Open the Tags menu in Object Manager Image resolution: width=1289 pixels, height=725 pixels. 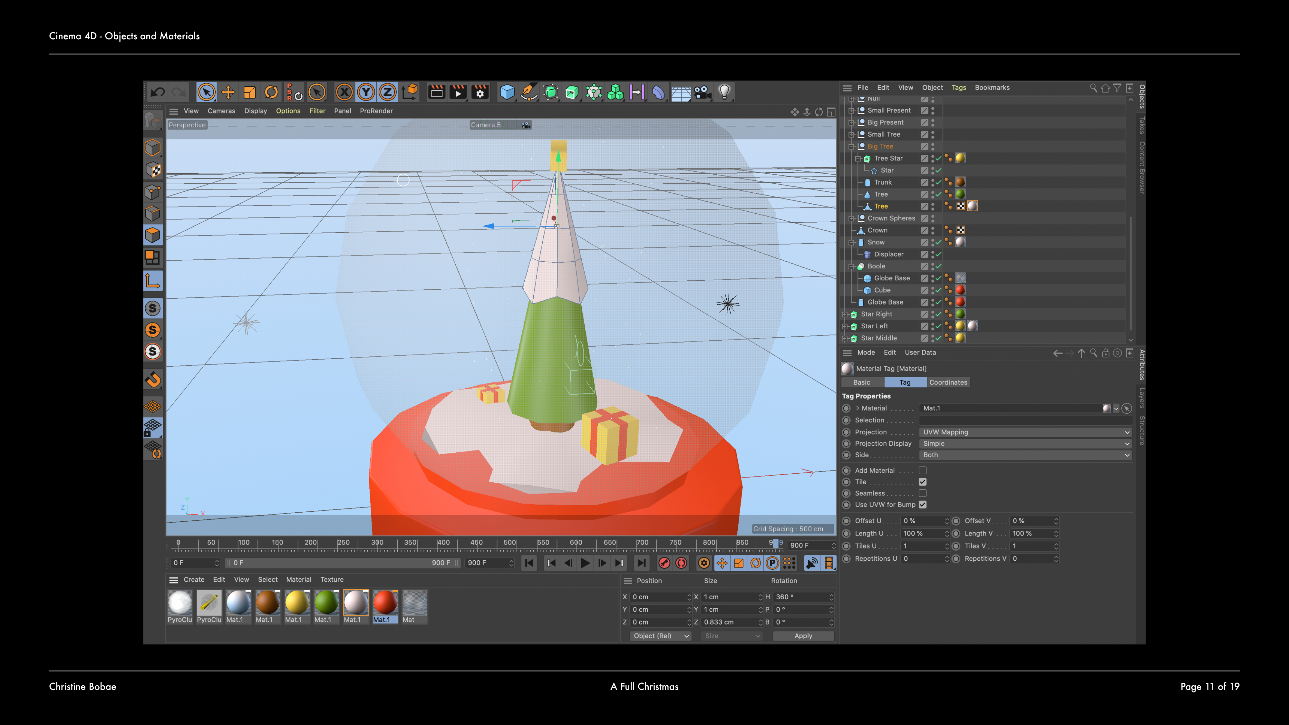pyautogui.click(x=958, y=88)
